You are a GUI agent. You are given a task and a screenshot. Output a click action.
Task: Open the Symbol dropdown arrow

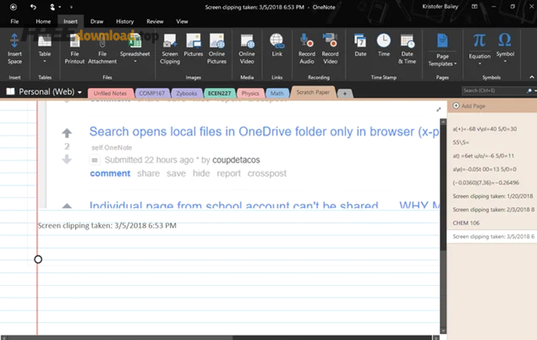[505, 61]
